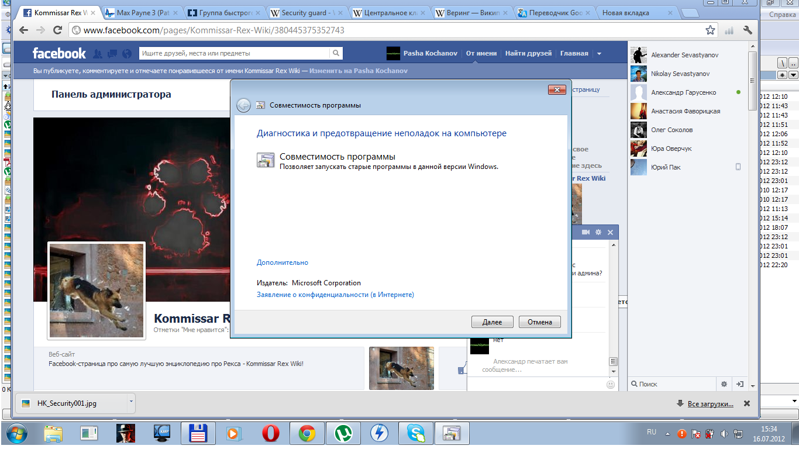Screen dimensions: 799x449
Task: Open the Facebook account dropdown arrow
Action: tap(599, 53)
